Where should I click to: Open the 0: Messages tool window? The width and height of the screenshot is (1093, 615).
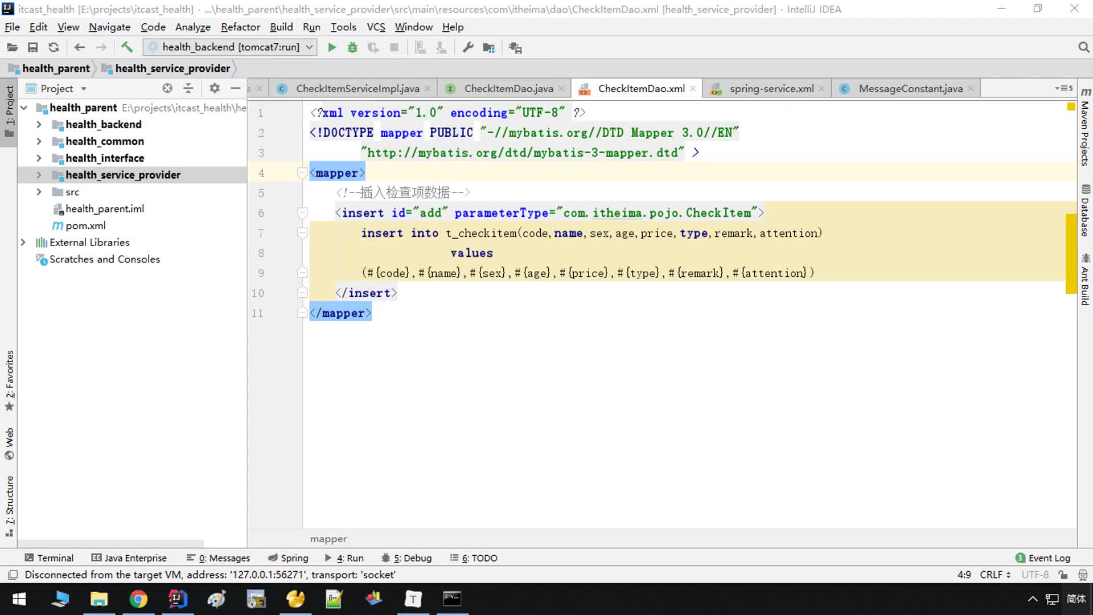(219, 558)
